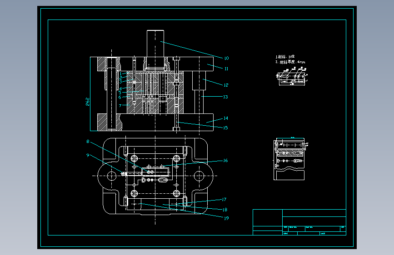Select the callout number 9 label
This screenshot has height=255, width=394.
tap(88, 155)
